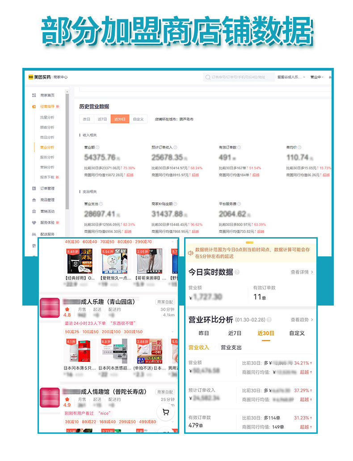The image size is (353, 461).
Task: Switch to 昨日 in 营业环比分析
Action: coord(204,333)
